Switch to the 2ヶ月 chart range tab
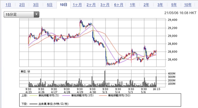 click(91, 5)
